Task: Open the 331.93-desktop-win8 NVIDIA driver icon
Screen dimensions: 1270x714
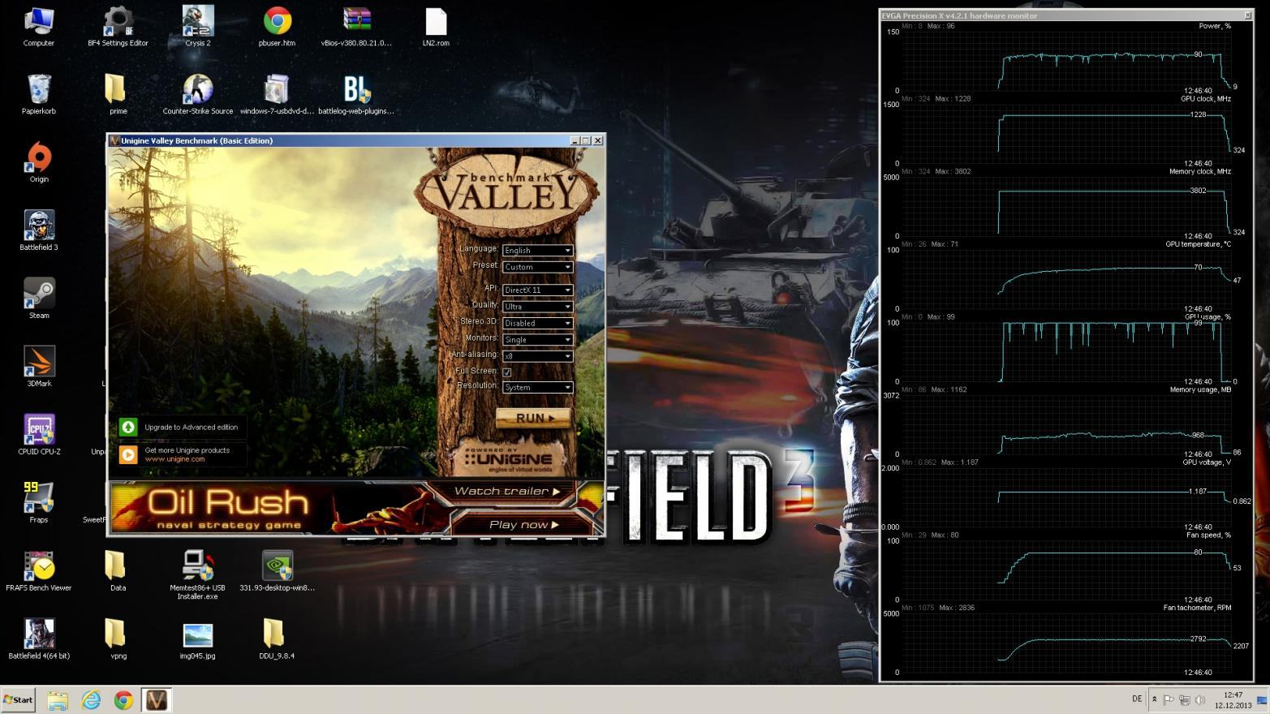Action: pos(277,571)
